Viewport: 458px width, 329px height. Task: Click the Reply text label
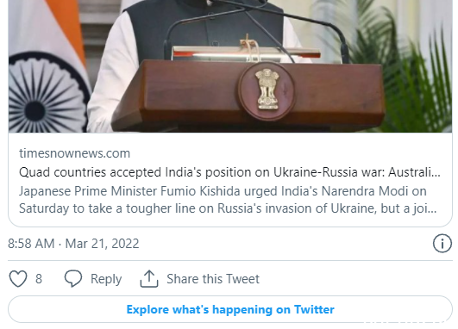coord(106,279)
